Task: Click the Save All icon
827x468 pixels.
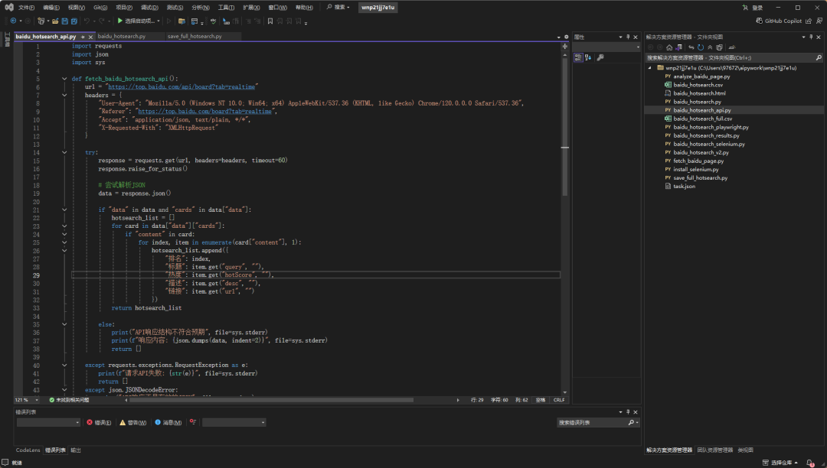Action: [x=74, y=21]
